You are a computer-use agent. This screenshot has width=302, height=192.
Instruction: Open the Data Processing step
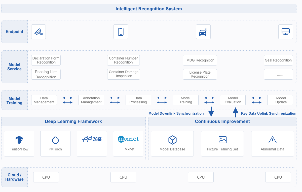(138, 100)
